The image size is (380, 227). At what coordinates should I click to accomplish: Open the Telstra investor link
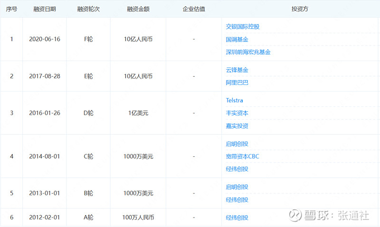click(234, 100)
